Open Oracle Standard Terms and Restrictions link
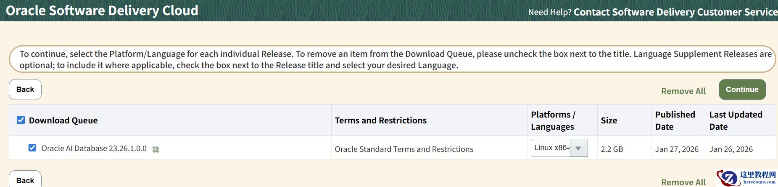Image resolution: width=778 pixels, height=187 pixels. [404, 149]
